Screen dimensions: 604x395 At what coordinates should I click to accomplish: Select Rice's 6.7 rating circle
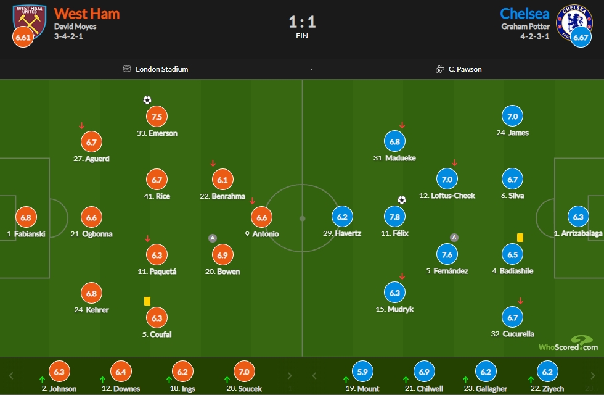tap(157, 180)
